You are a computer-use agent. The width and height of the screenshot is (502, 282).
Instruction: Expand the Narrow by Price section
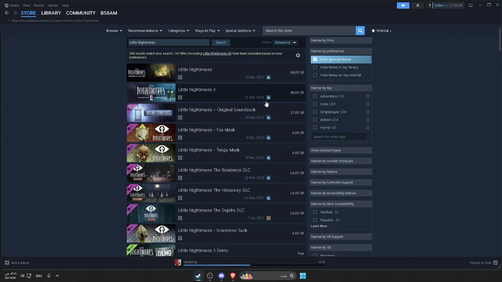click(341, 40)
